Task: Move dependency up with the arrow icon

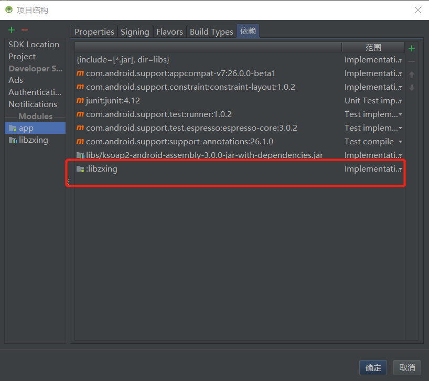Action: click(412, 74)
